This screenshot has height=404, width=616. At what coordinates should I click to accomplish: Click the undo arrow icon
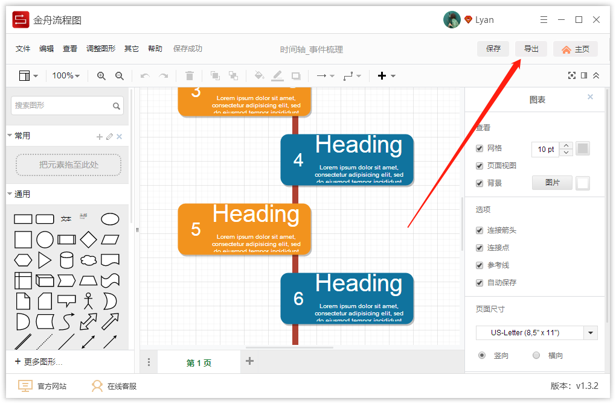click(145, 76)
